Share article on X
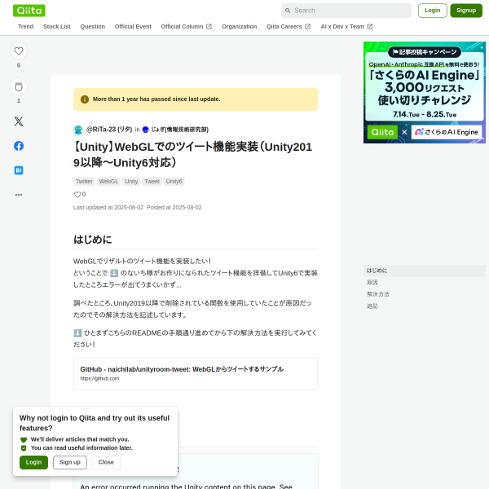The image size is (489, 489). pyautogui.click(x=19, y=121)
